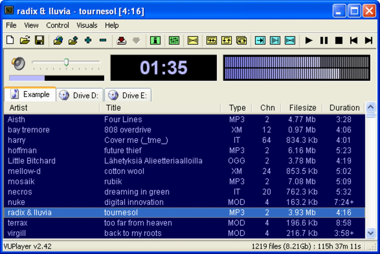Switch to the Drive D: tab
This screenshot has height=254, width=380.
[79, 94]
